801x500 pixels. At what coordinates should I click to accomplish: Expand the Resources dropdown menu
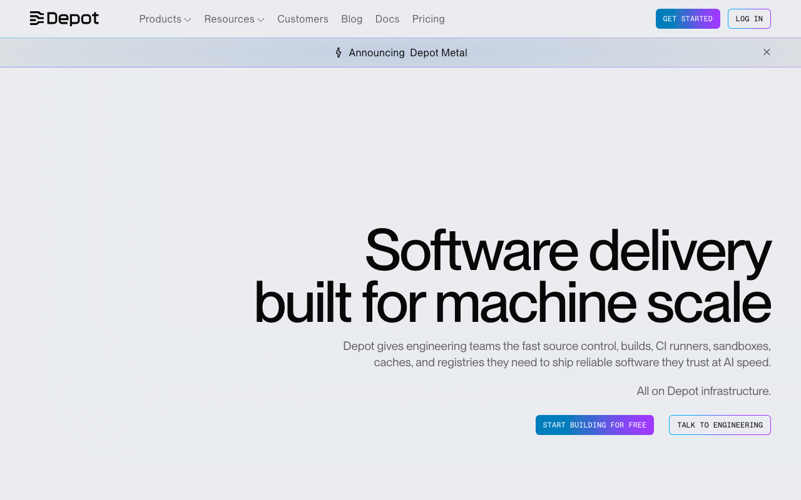pos(234,19)
